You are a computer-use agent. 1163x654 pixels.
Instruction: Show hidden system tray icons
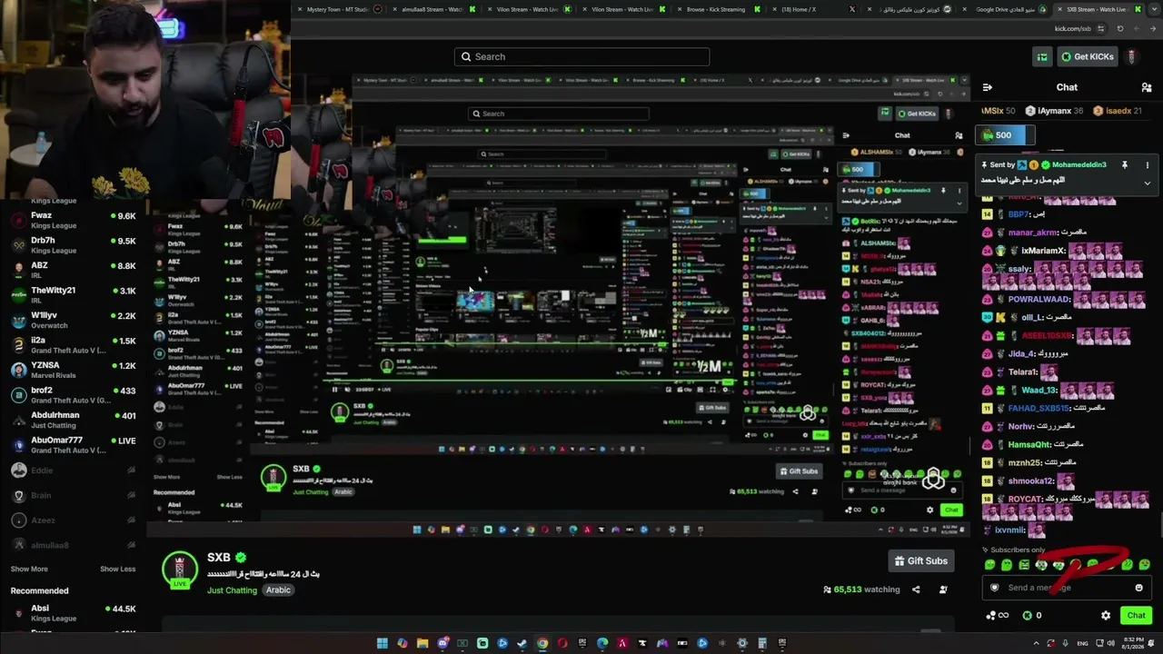click(x=1035, y=644)
